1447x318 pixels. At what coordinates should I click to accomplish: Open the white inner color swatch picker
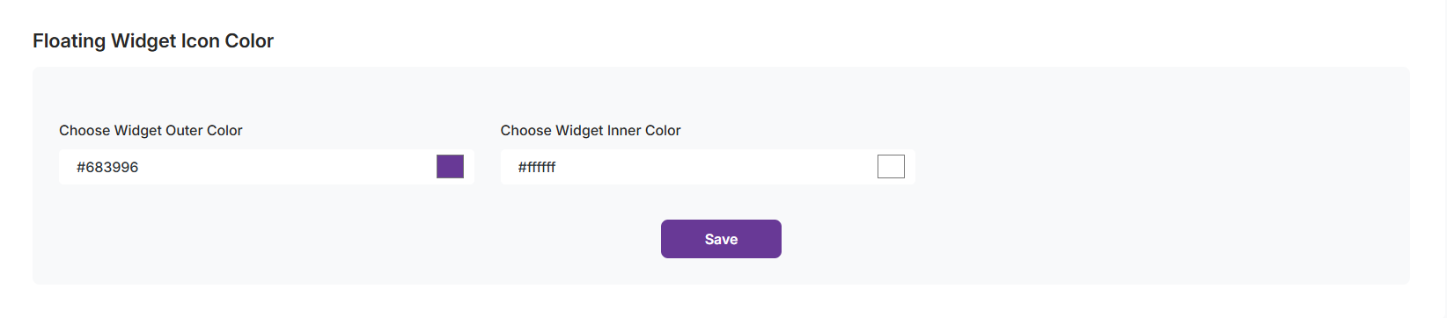point(891,166)
